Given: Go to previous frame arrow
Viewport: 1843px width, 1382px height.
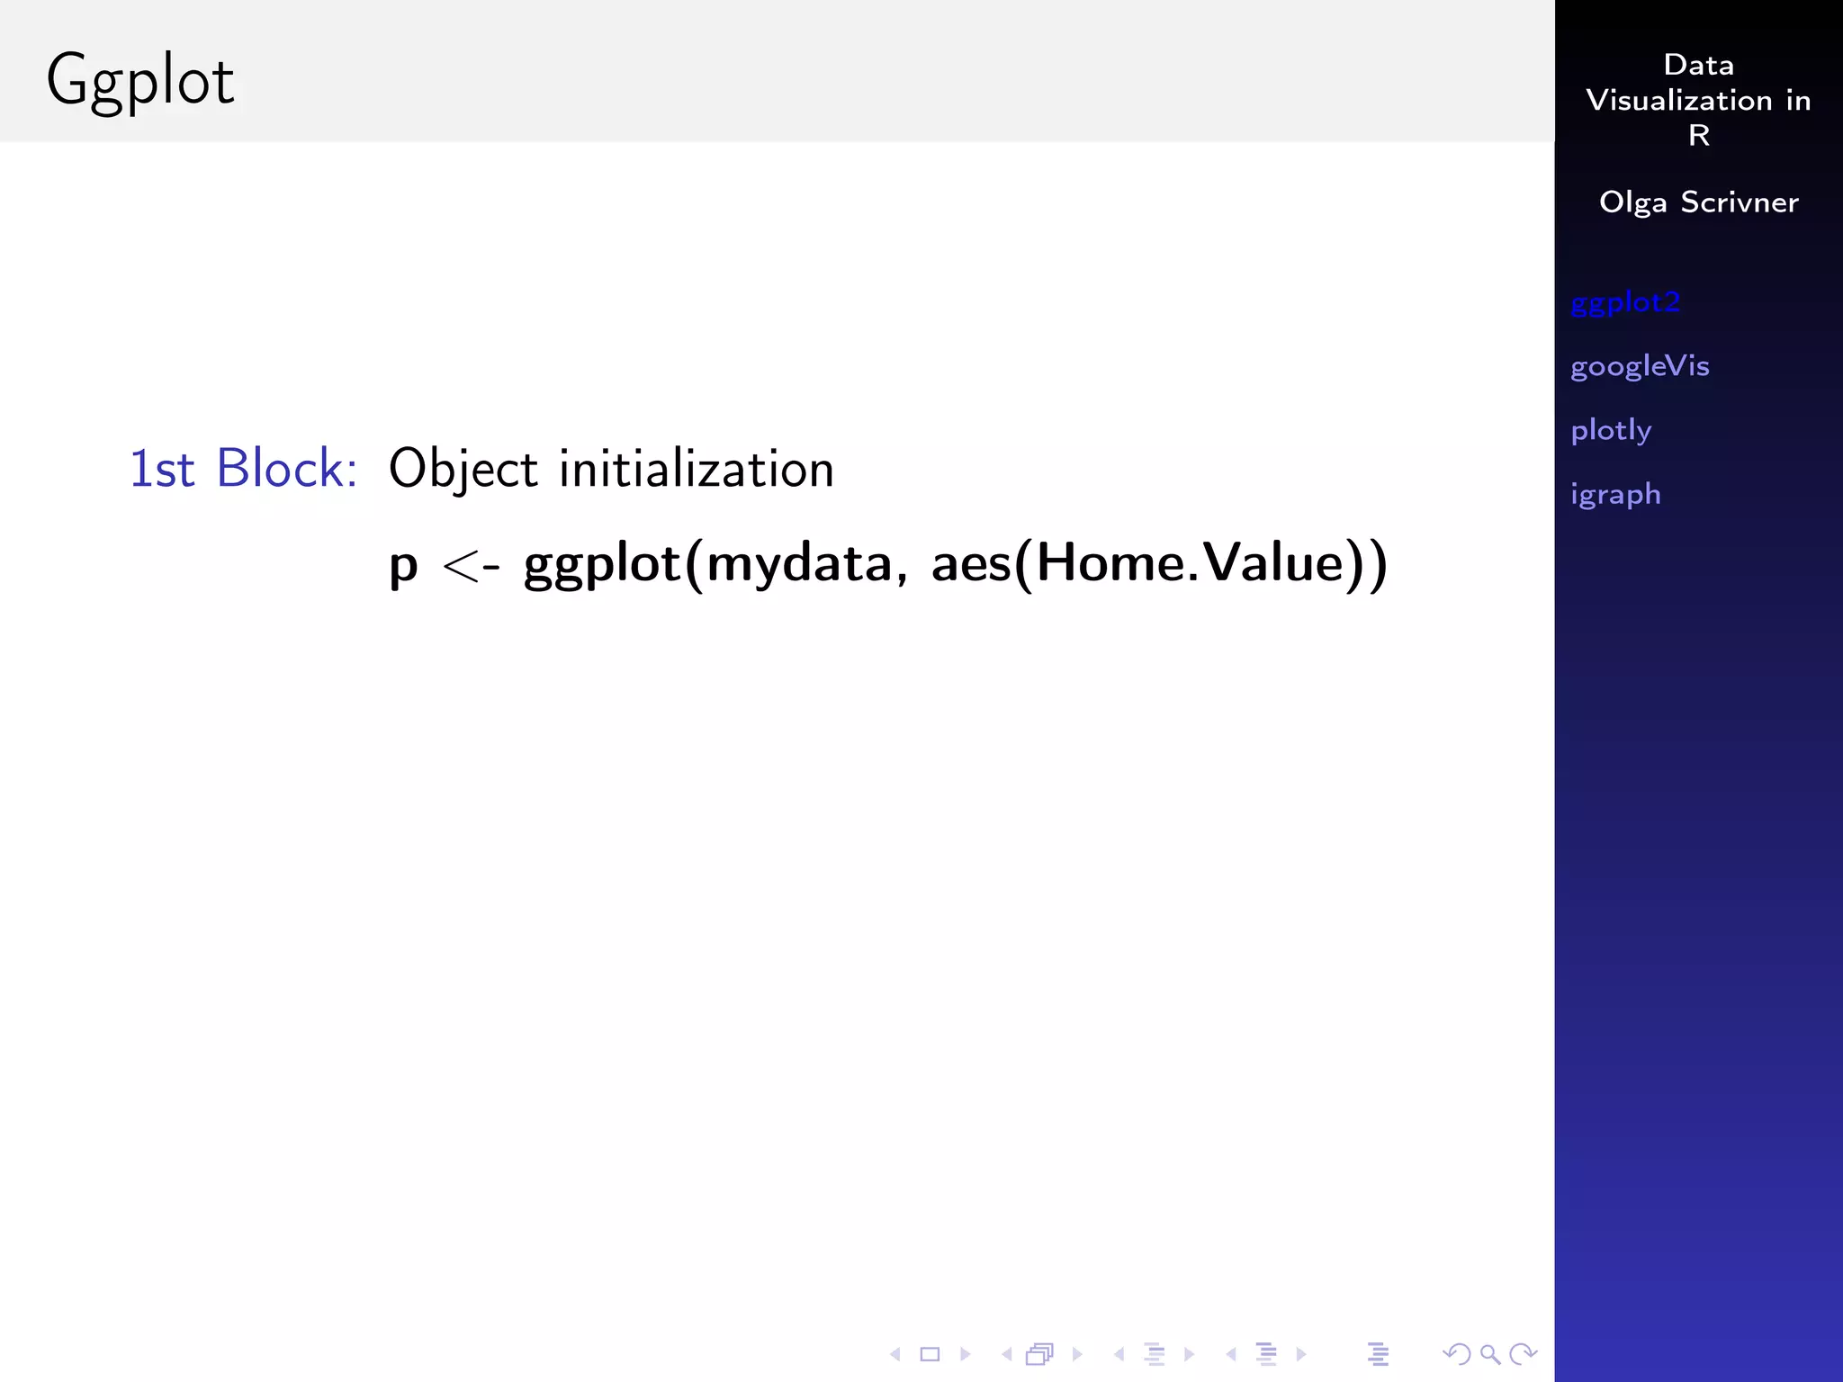Looking at the screenshot, I should point(1006,1354).
